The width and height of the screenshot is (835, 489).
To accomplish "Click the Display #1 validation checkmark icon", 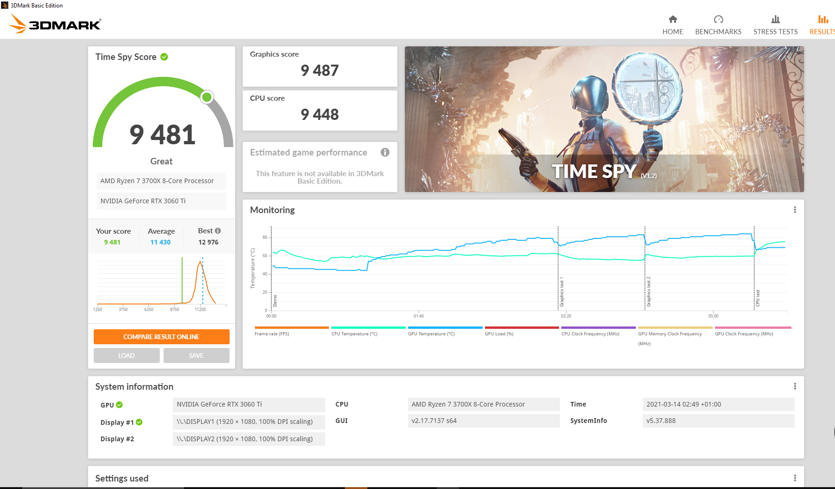I will (139, 422).
